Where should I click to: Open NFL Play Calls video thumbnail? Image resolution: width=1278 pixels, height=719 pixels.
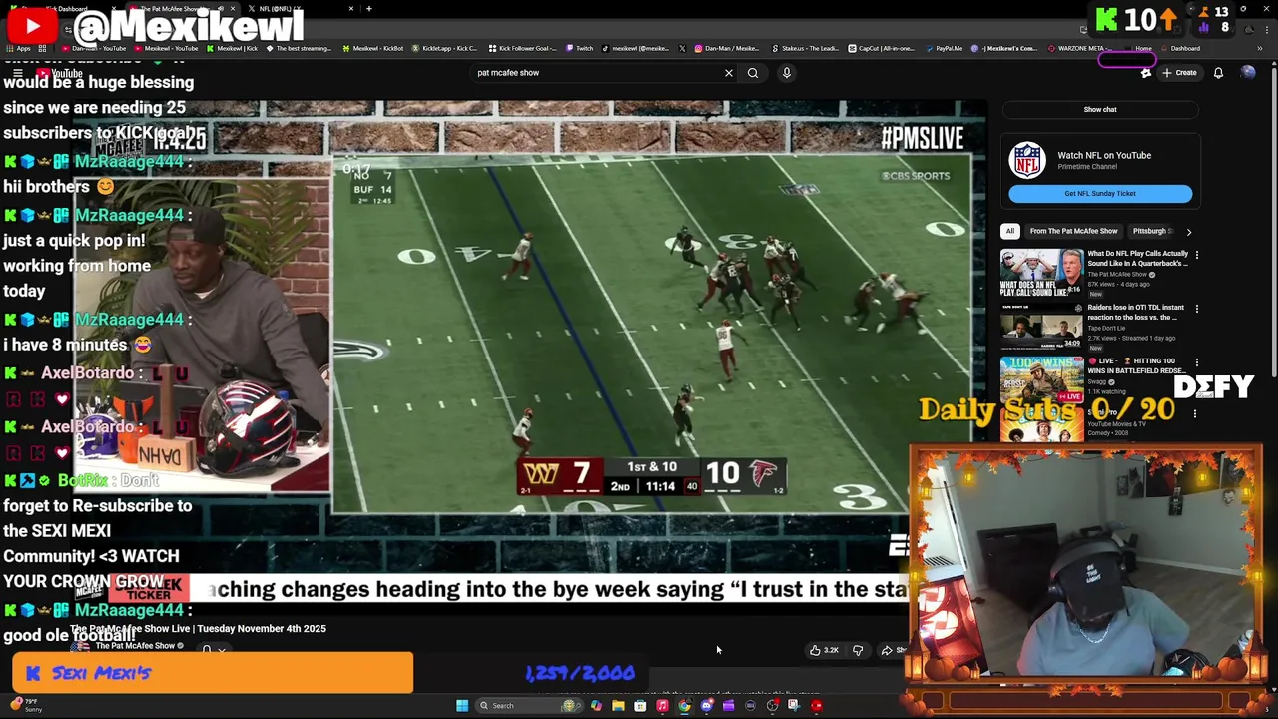(x=1041, y=273)
